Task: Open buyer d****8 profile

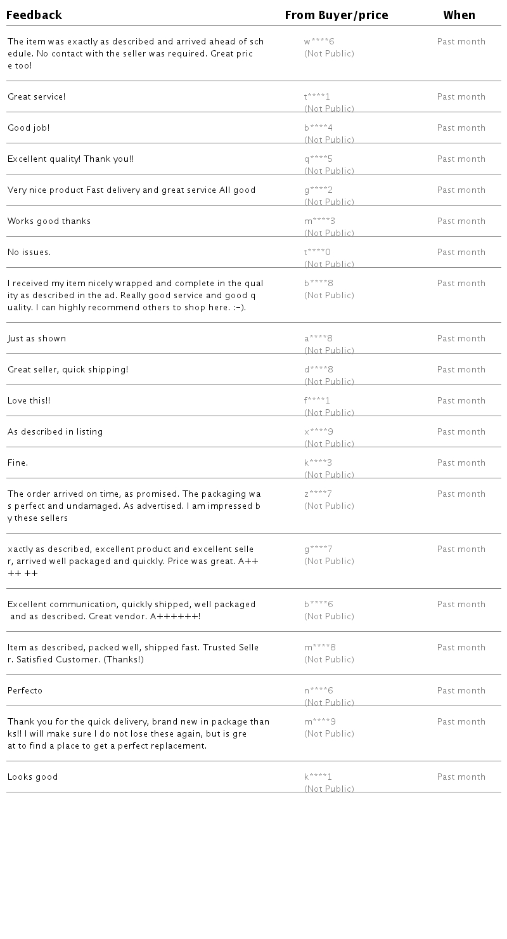Action: tap(318, 370)
